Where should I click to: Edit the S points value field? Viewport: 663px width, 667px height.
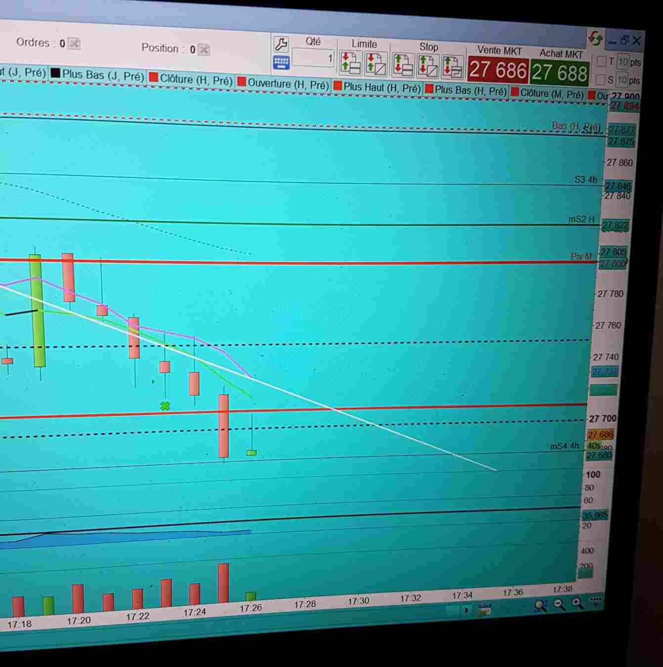pos(622,80)
